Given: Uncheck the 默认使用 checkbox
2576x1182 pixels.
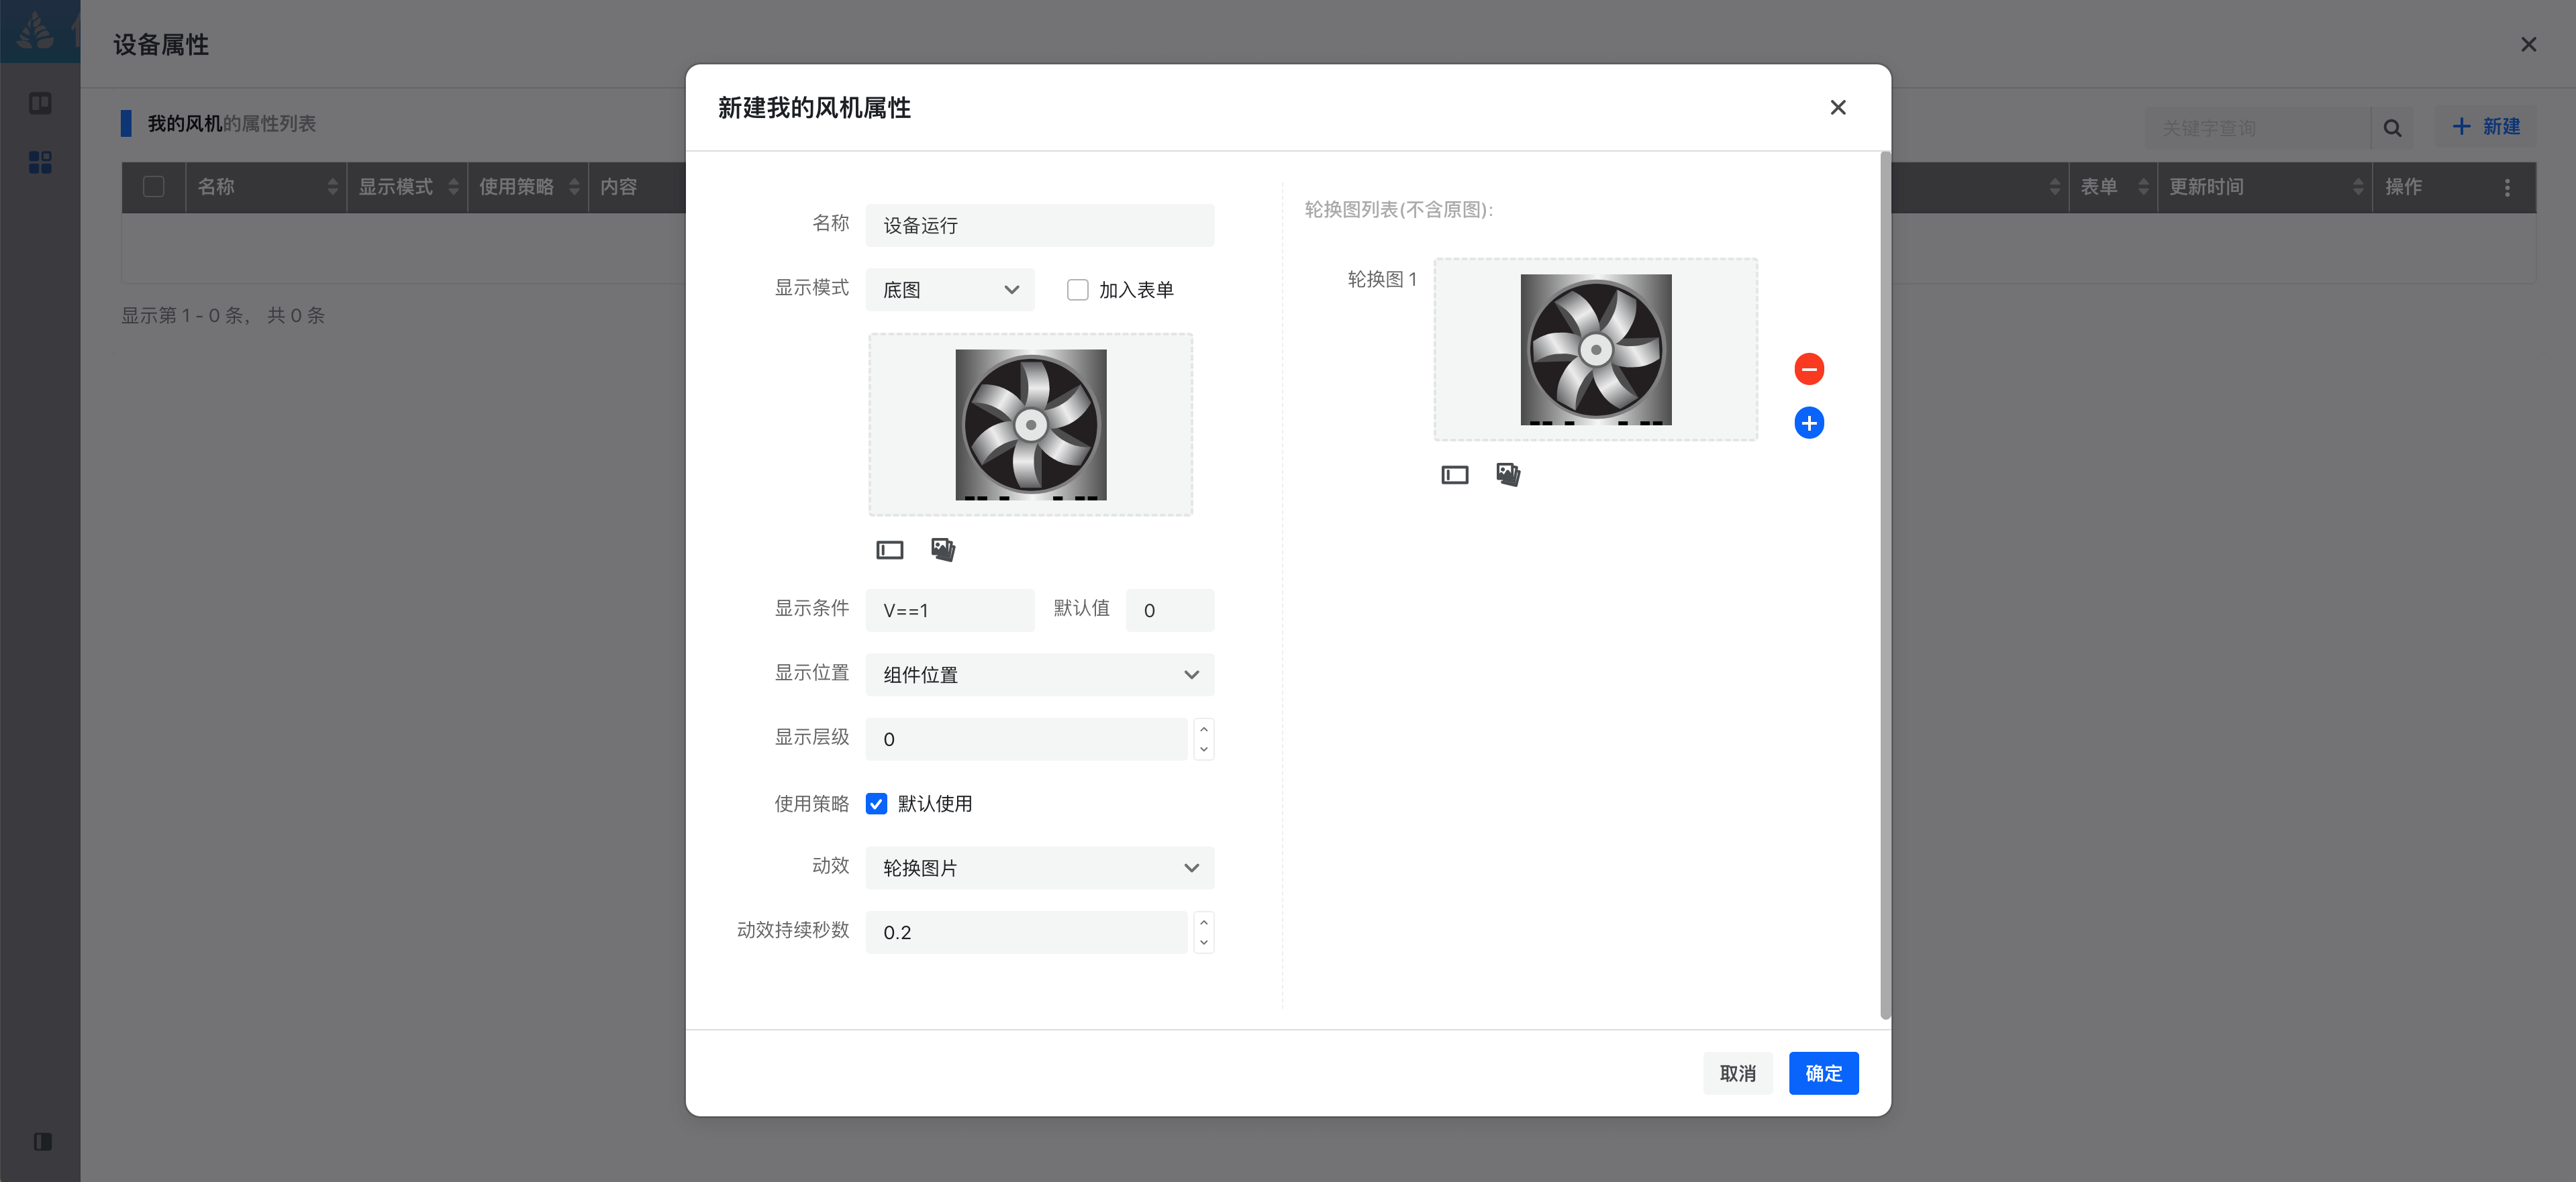Looking at the screenshot, I should 875,804.
